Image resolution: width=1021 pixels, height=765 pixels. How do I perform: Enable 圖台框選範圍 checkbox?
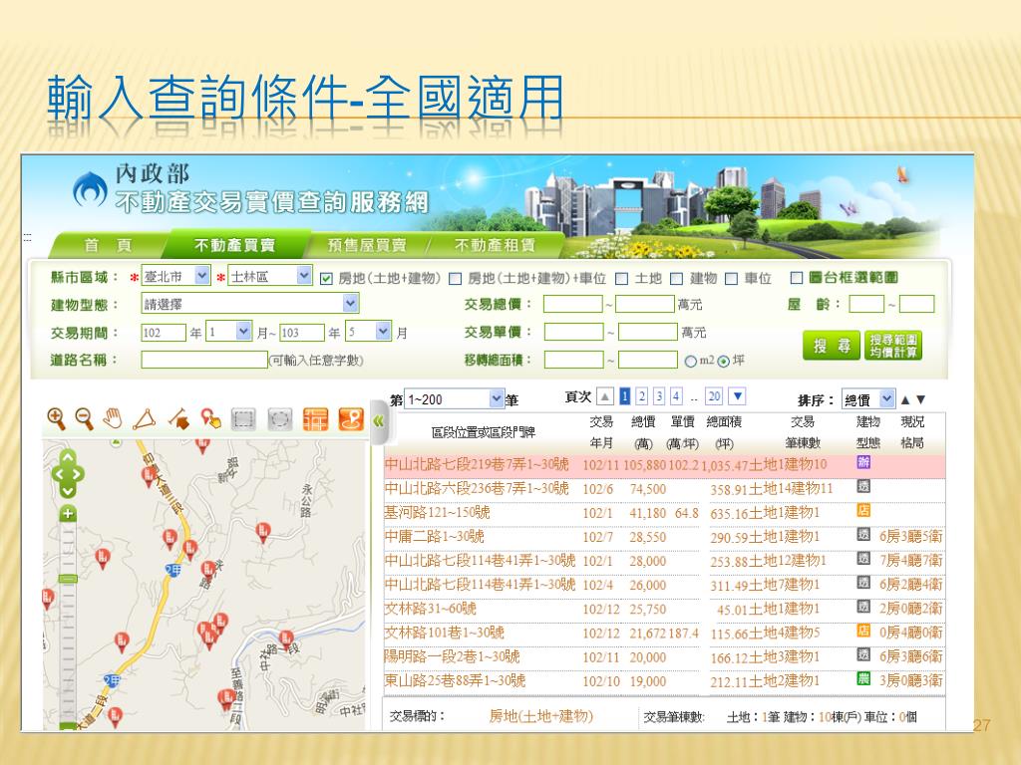[x=796, y=278]
